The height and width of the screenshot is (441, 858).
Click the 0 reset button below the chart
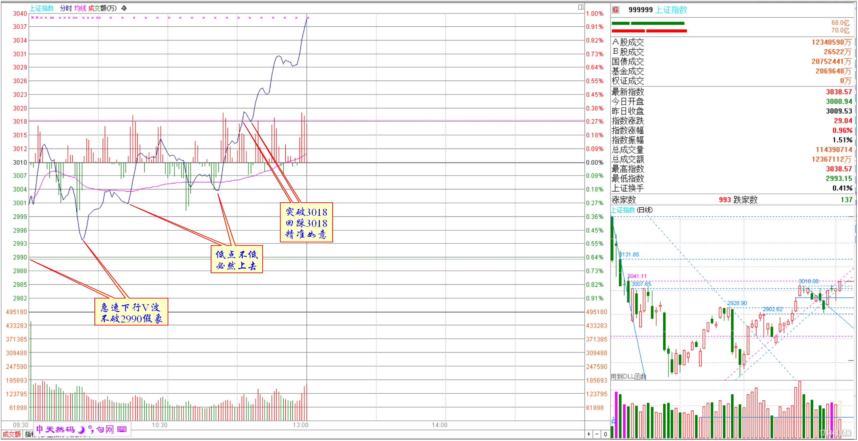tap(605, 434)
